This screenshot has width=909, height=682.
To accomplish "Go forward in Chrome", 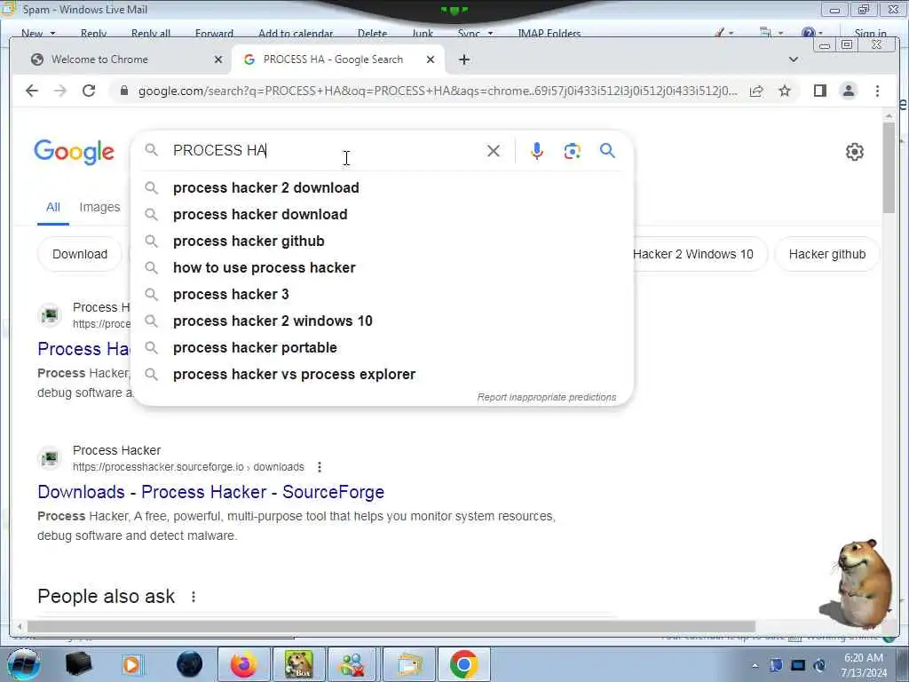I will (x=60, y=91).
